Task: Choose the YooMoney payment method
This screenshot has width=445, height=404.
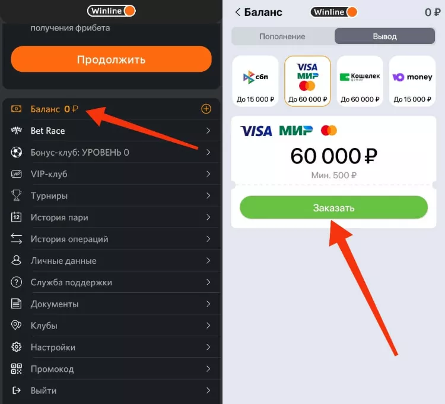Action: coord(412,81)
